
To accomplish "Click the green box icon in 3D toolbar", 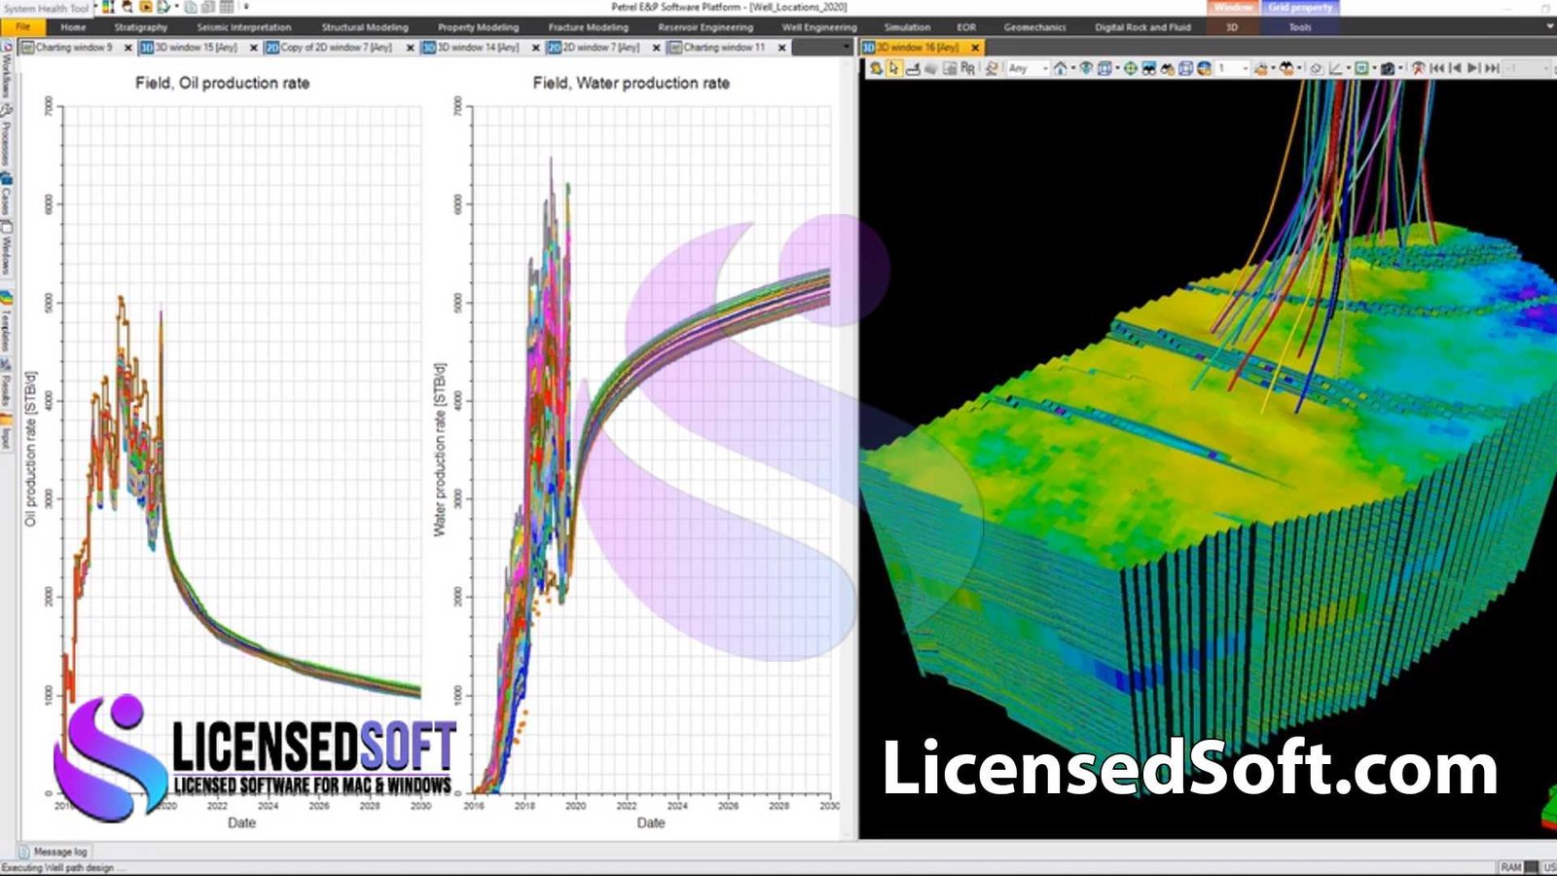I will click(1361, 68).
